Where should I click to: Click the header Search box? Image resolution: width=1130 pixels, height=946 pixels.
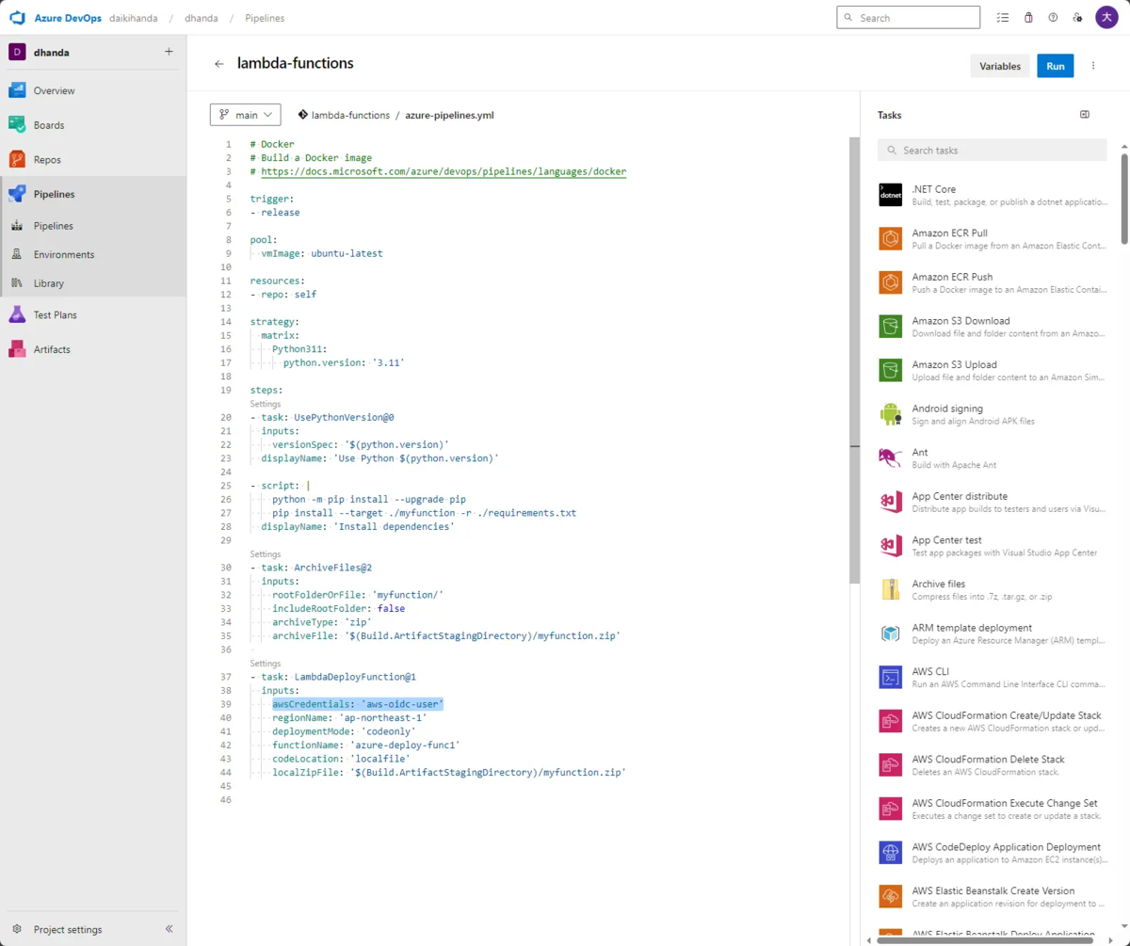tap(908, 18)
